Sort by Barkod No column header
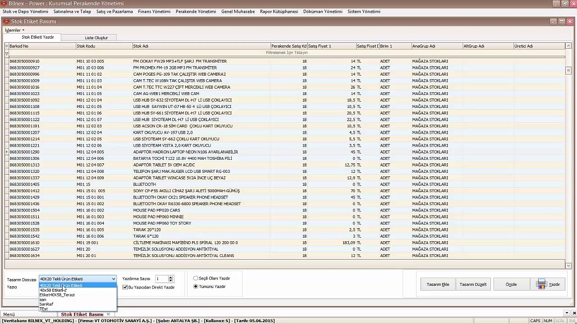The image size is (577, 324). [42, 46]
